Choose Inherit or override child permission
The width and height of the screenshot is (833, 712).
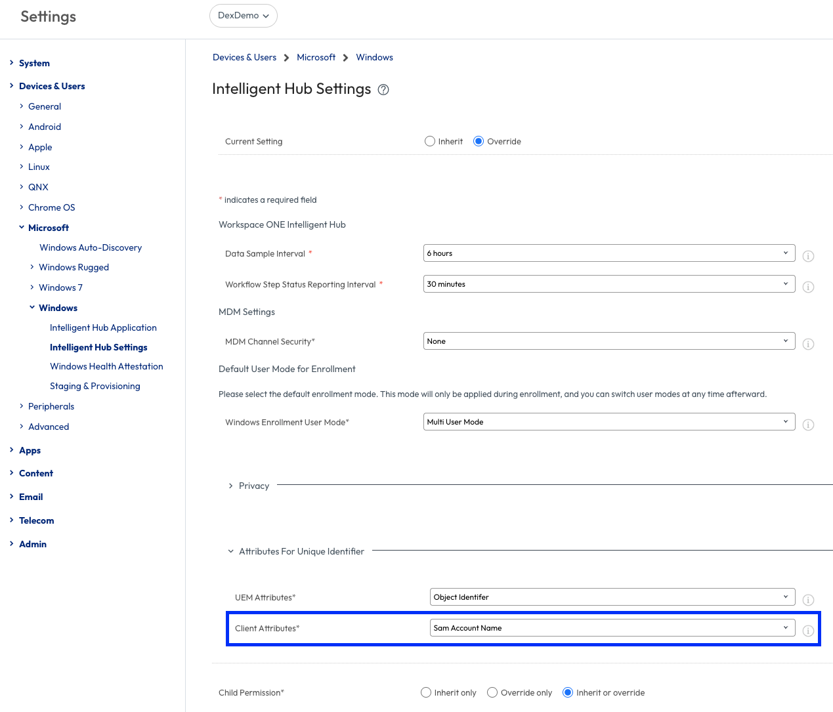tap(568, 692)
